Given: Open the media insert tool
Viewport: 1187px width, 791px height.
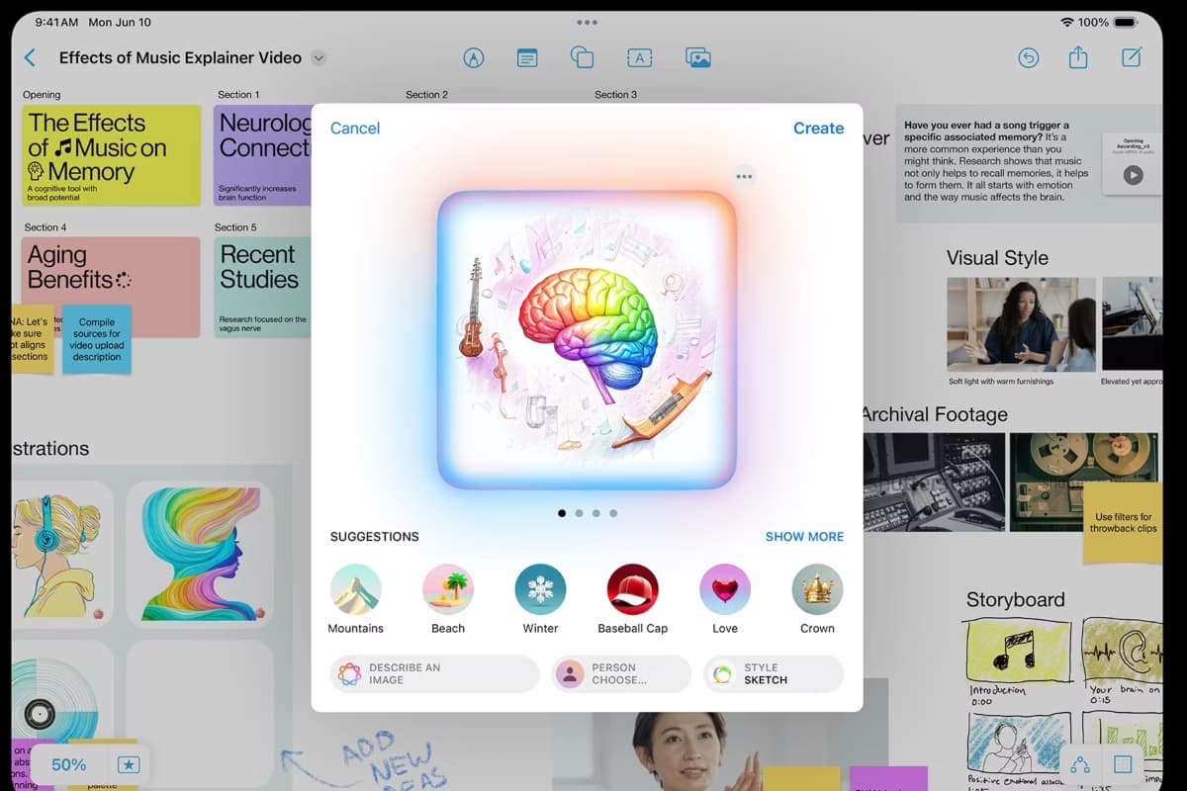Looking at the screenshot, I should [698, 57].
